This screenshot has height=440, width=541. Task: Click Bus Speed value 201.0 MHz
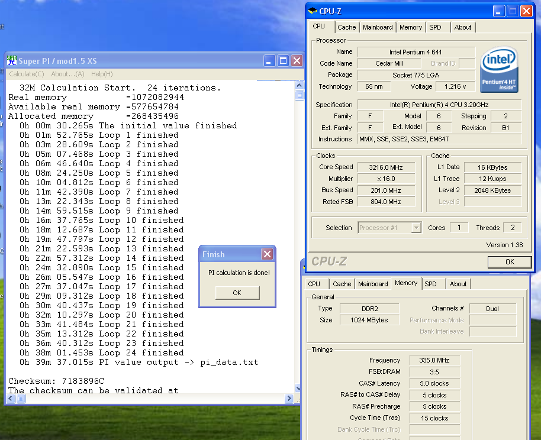pyautogui.click(x=386, y=190)
